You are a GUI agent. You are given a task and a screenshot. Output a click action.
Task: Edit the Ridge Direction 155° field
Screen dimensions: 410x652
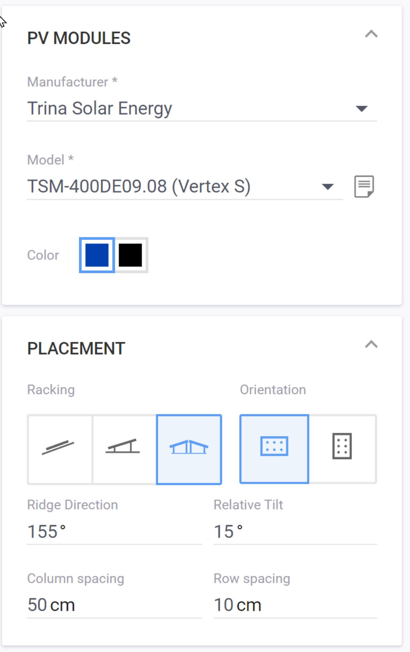click(114, 532)
